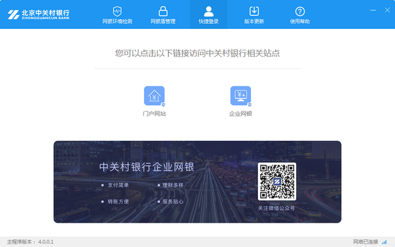Open the 版本更新 tab
The image size is (395, 247).
pos(254,15)
